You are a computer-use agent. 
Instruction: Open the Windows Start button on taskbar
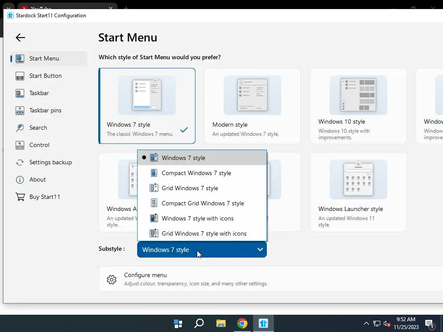[x=178, y=323]
